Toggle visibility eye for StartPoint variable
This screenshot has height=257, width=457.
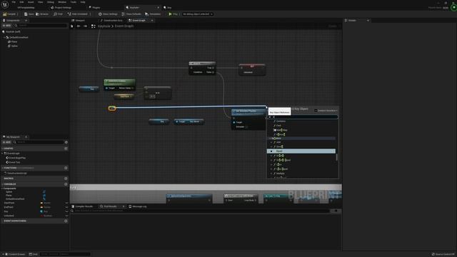[66, 203]
